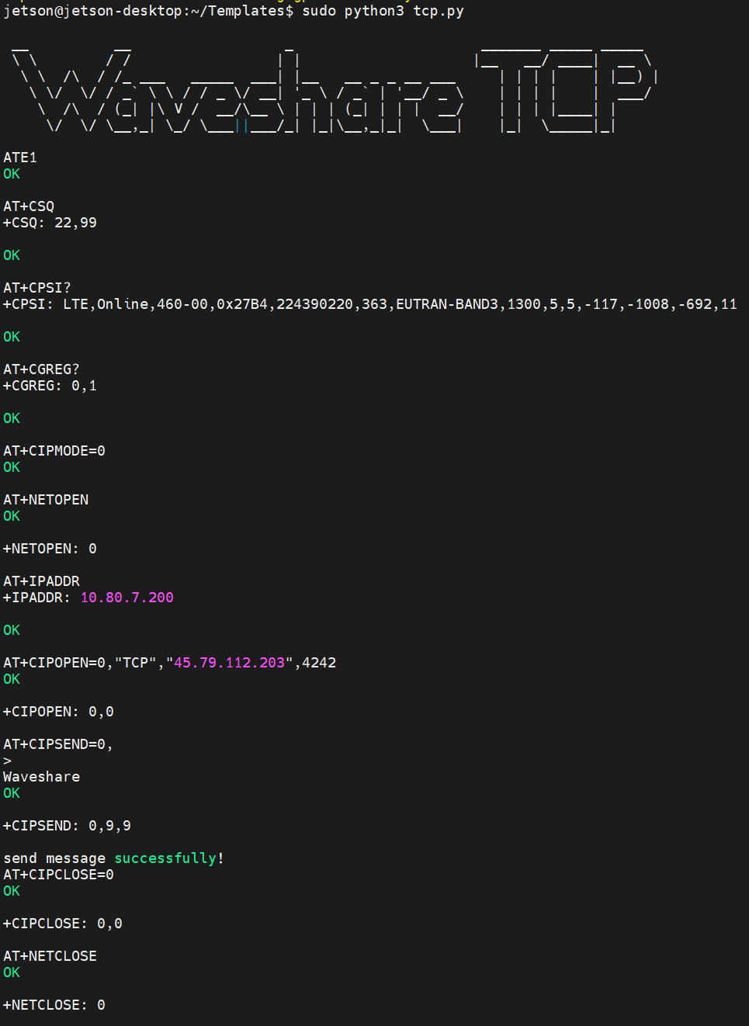749x1026 pixels.
Task: Click the magenta server IP 45.79.112.203
Action: click(x=230, y=663)
